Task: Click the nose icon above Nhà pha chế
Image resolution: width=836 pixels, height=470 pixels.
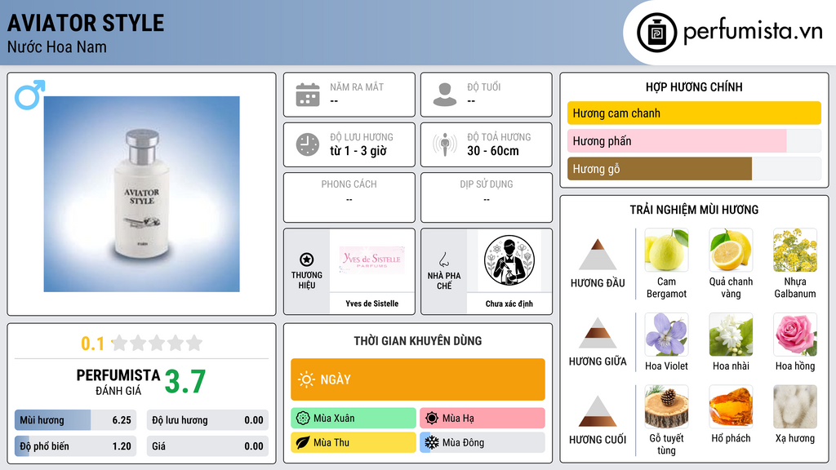Action: click(443, 259)
